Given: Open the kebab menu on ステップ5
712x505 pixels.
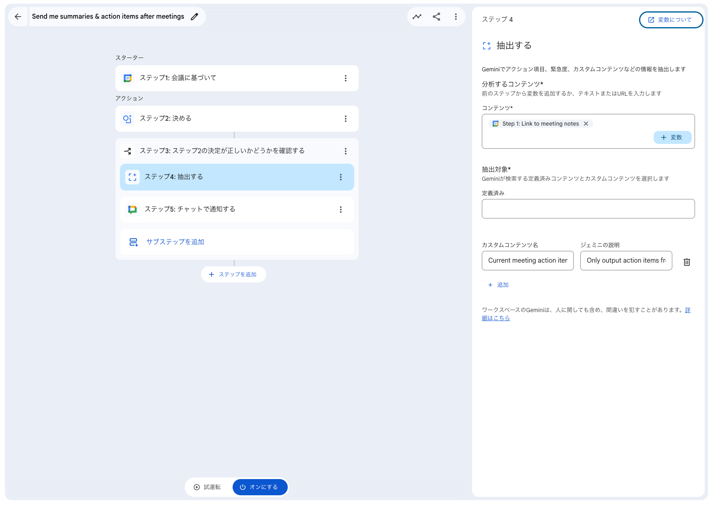Looking at the screenshot, I should (341, 210).
